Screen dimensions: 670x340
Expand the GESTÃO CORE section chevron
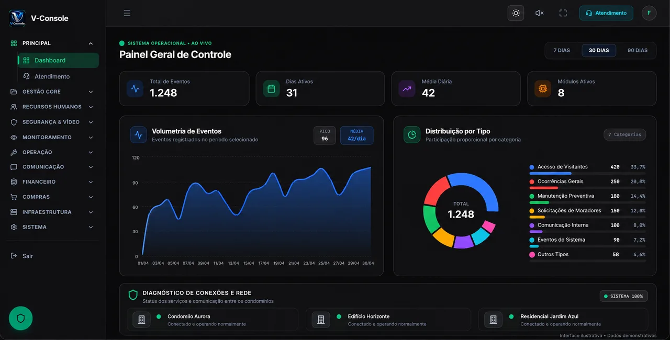pyautogui.click(x=91, y=92)
